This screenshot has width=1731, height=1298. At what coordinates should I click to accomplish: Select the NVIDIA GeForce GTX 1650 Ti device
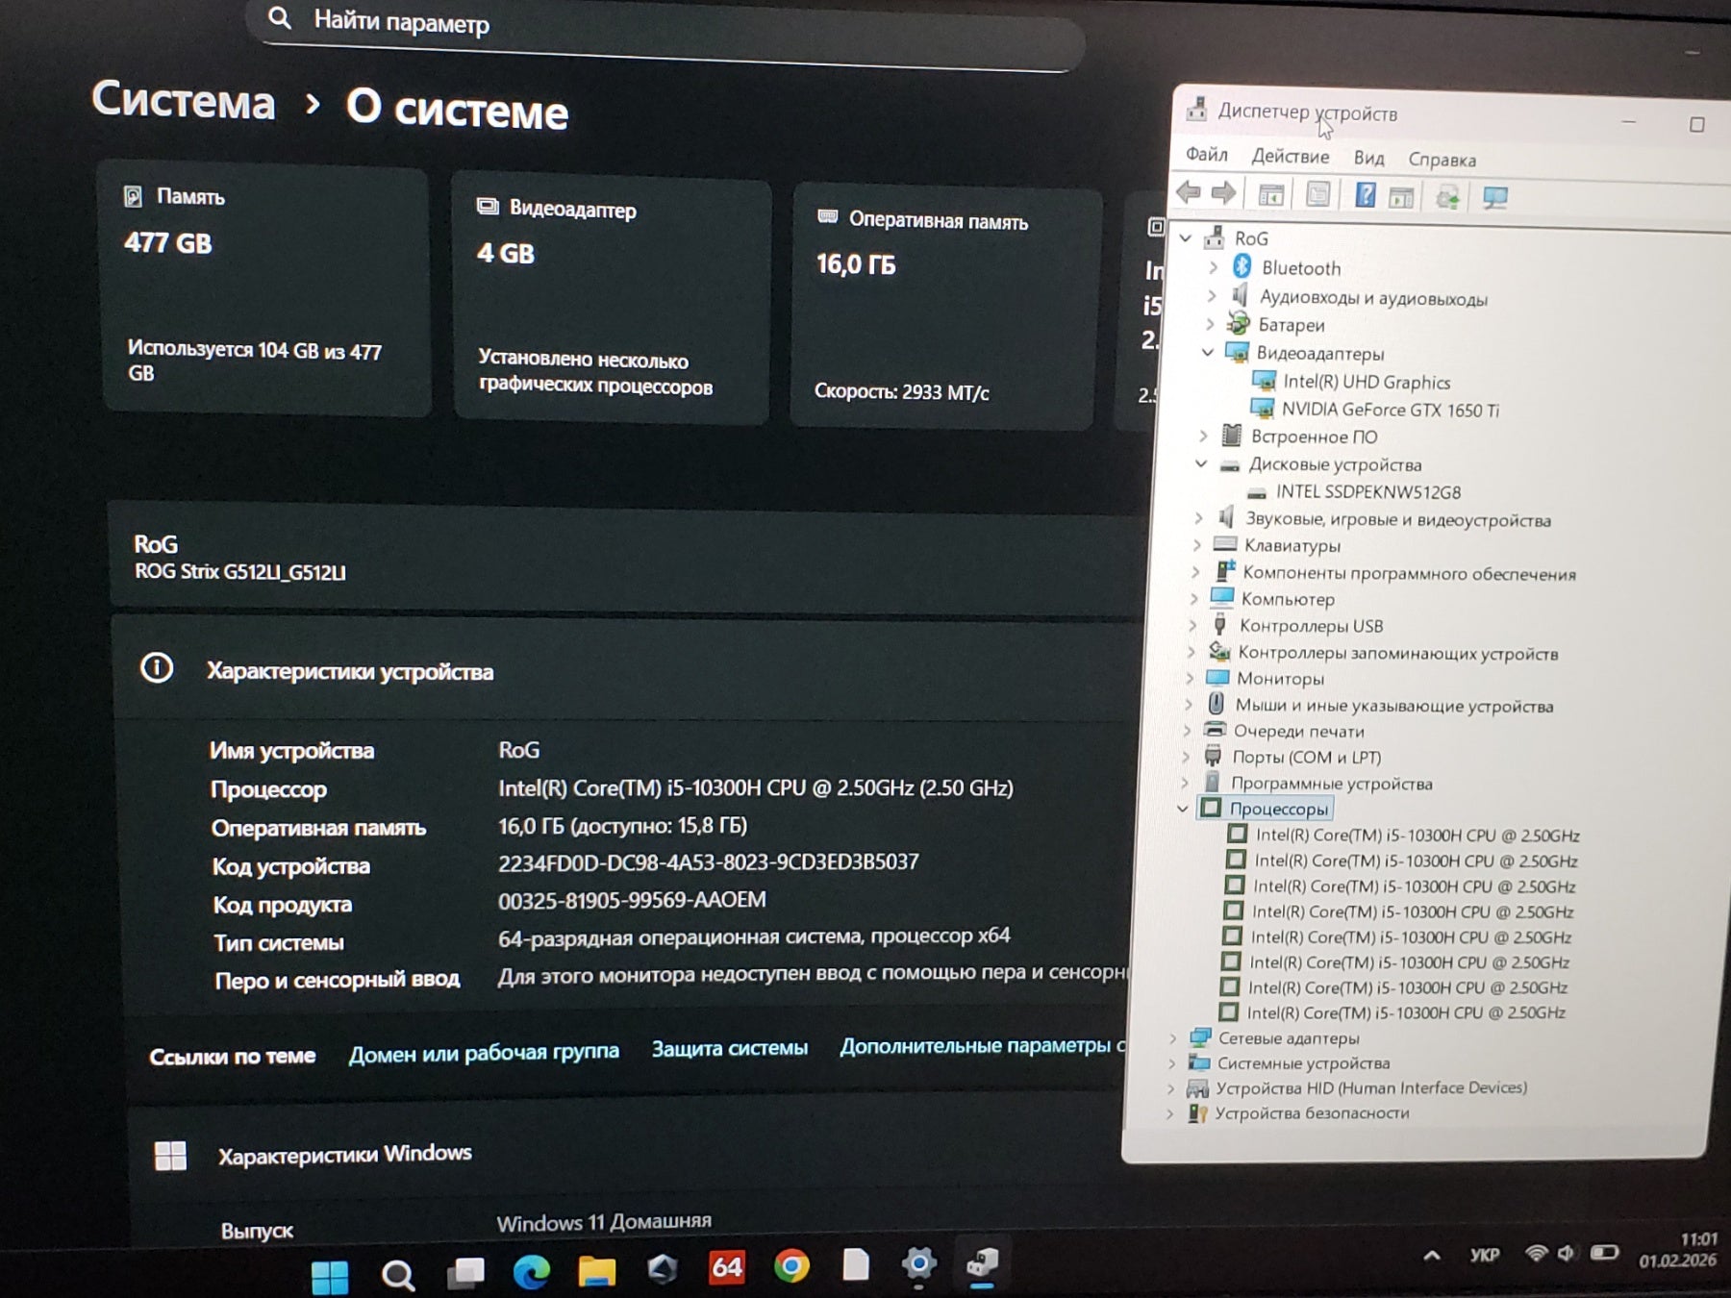tap(1392, 410)
